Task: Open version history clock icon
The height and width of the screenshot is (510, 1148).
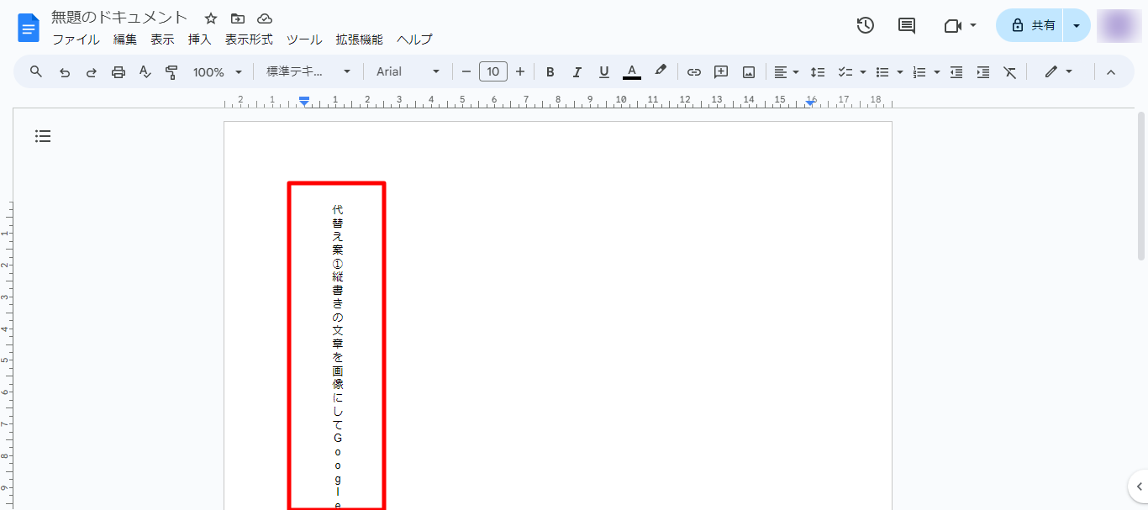Action: coord(866,25)
